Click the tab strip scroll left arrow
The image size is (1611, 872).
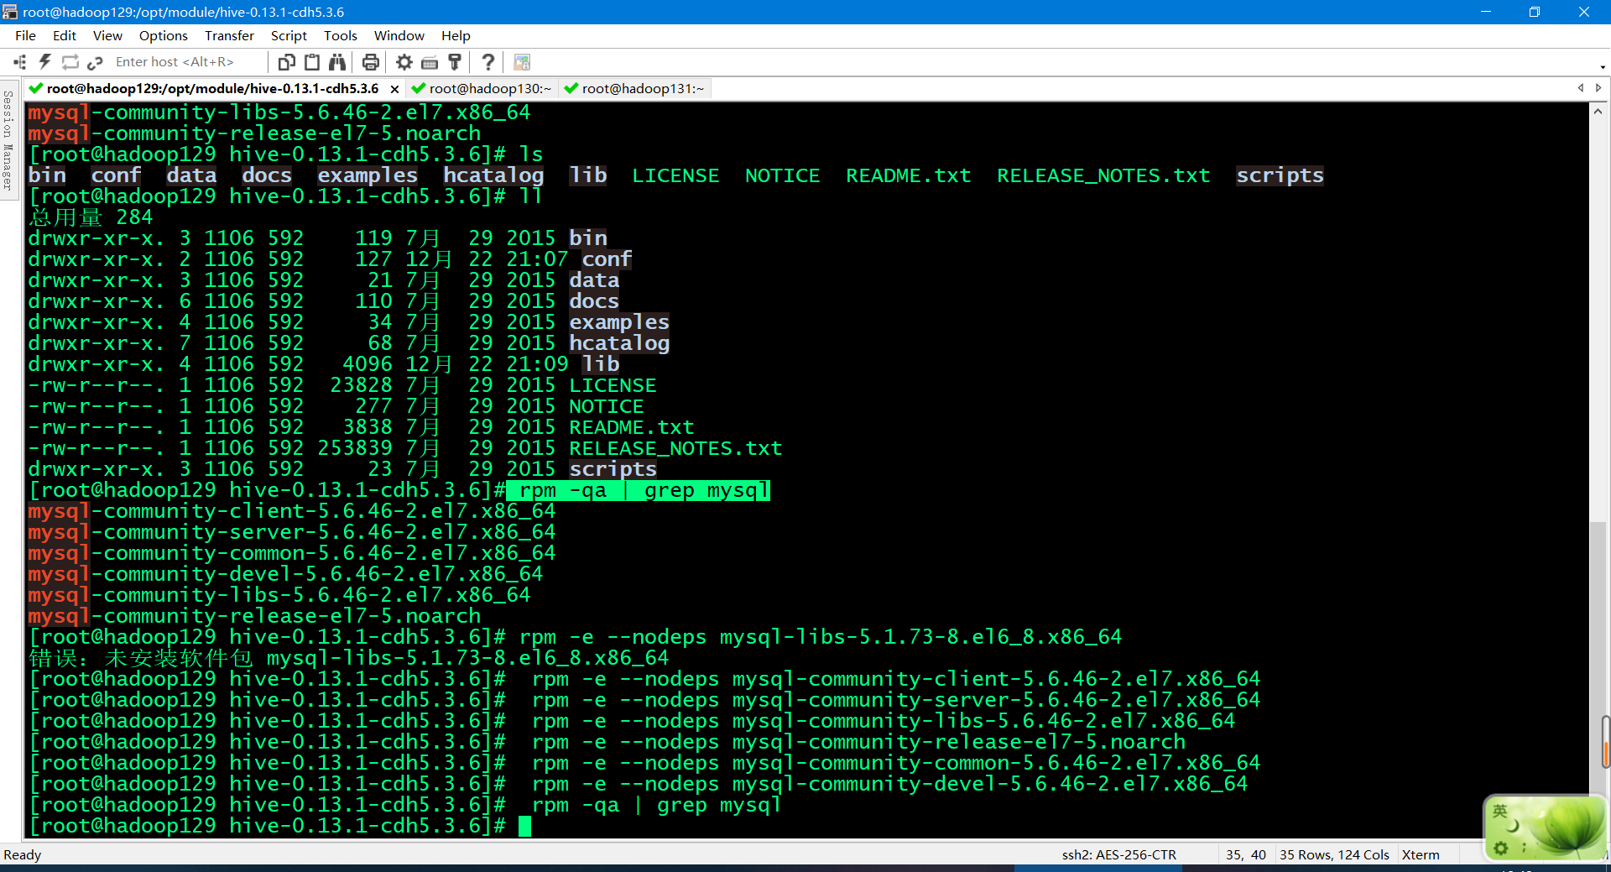[x=1581, y=88]
